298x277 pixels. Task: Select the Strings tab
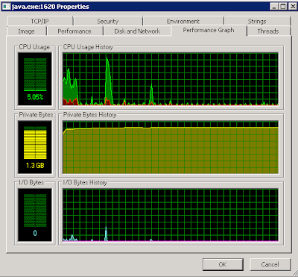(x=257, y=21)
